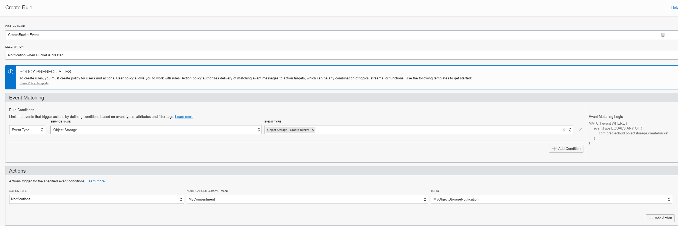Remove the Object Storage - Create Bucket tag
This screenshot has width=678, height=226.
tap(313, 130)
